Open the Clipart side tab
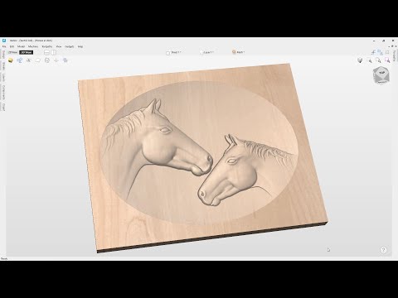This screenshot has height=298, width=398. click(x=3, y=107)
